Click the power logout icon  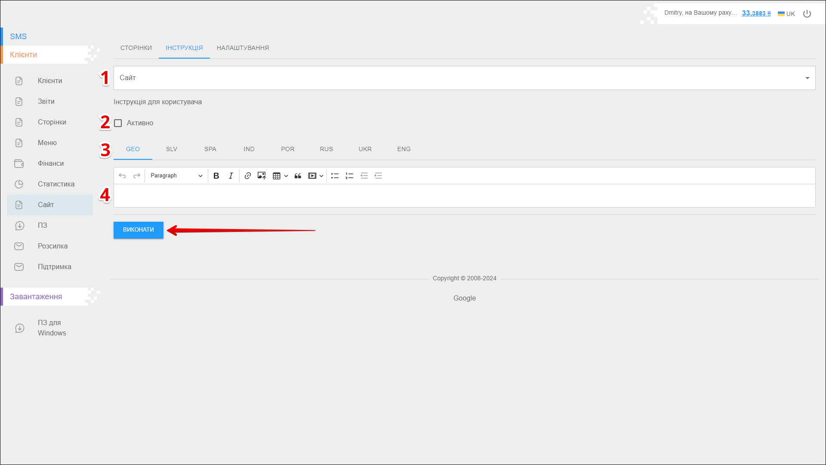[807, 14]
